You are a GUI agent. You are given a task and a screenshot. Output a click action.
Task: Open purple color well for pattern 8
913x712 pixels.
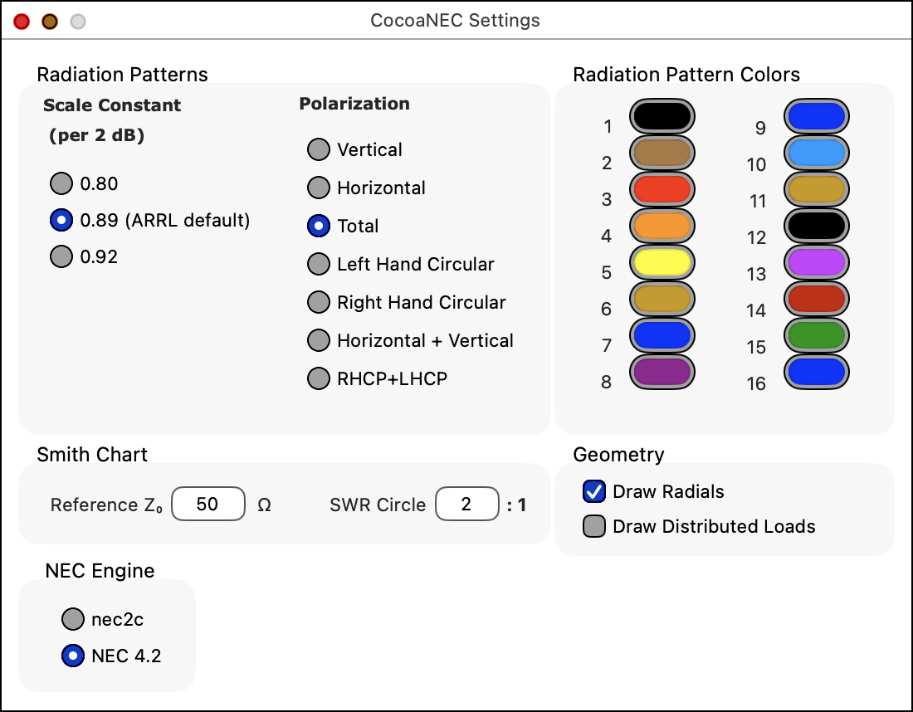point(662,372)
